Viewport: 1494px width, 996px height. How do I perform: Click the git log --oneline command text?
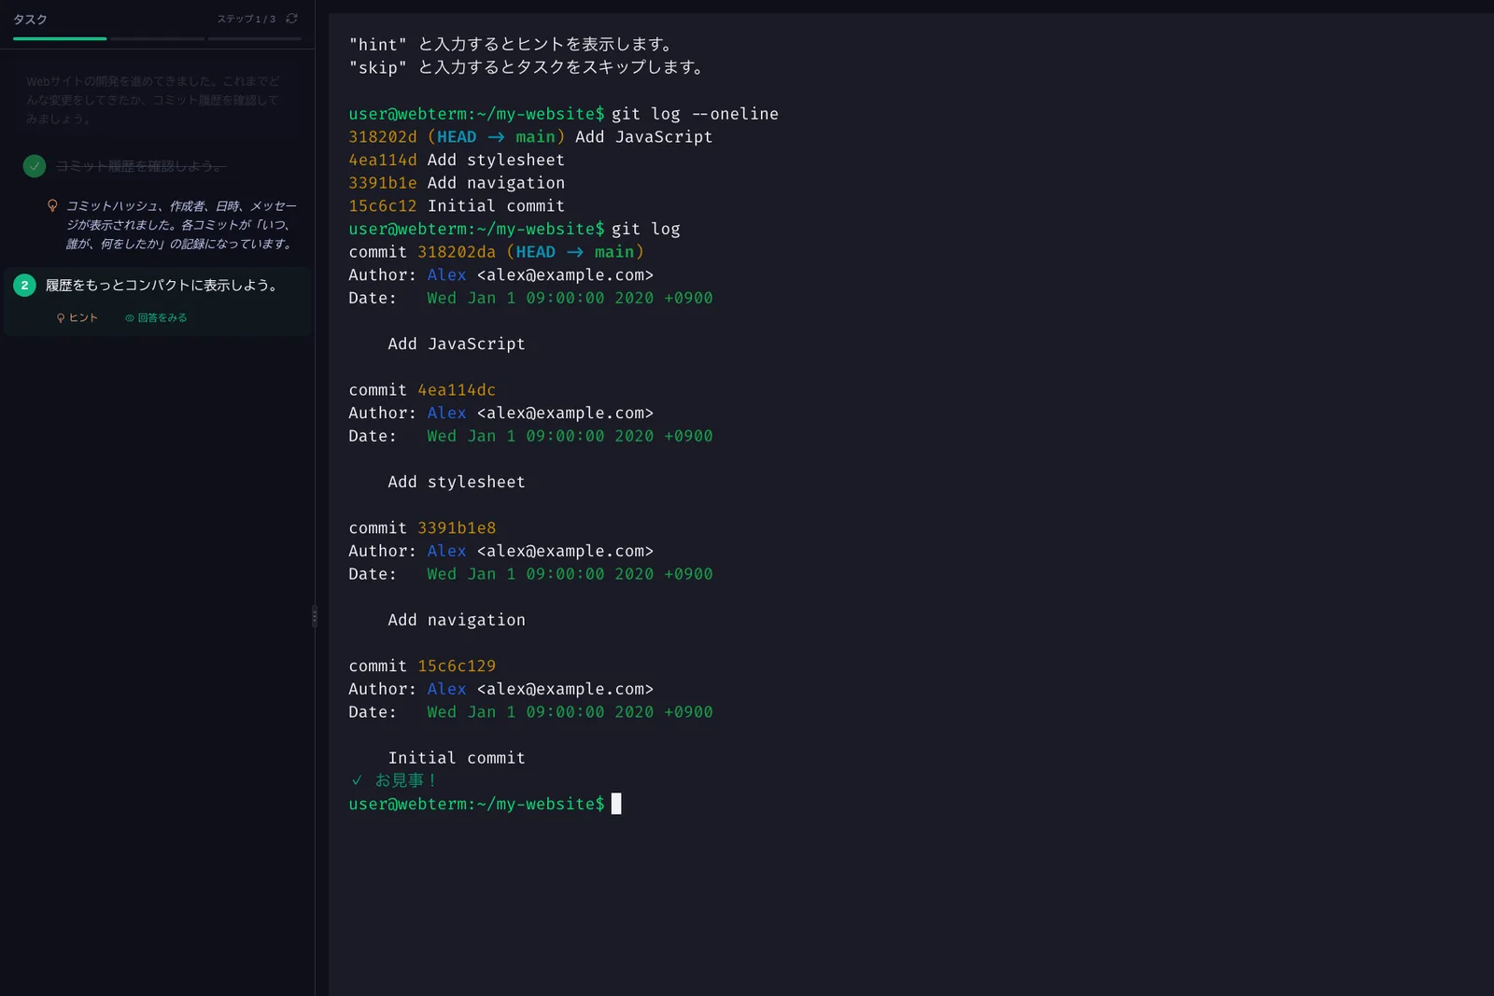coord(695,114)
